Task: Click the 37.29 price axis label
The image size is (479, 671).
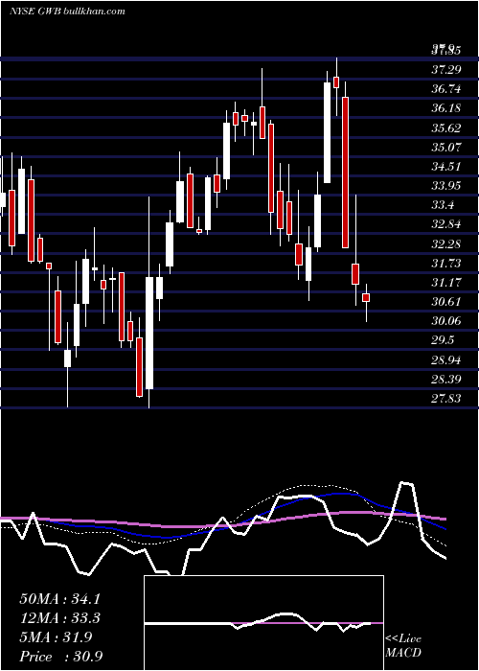Action: 446,70
